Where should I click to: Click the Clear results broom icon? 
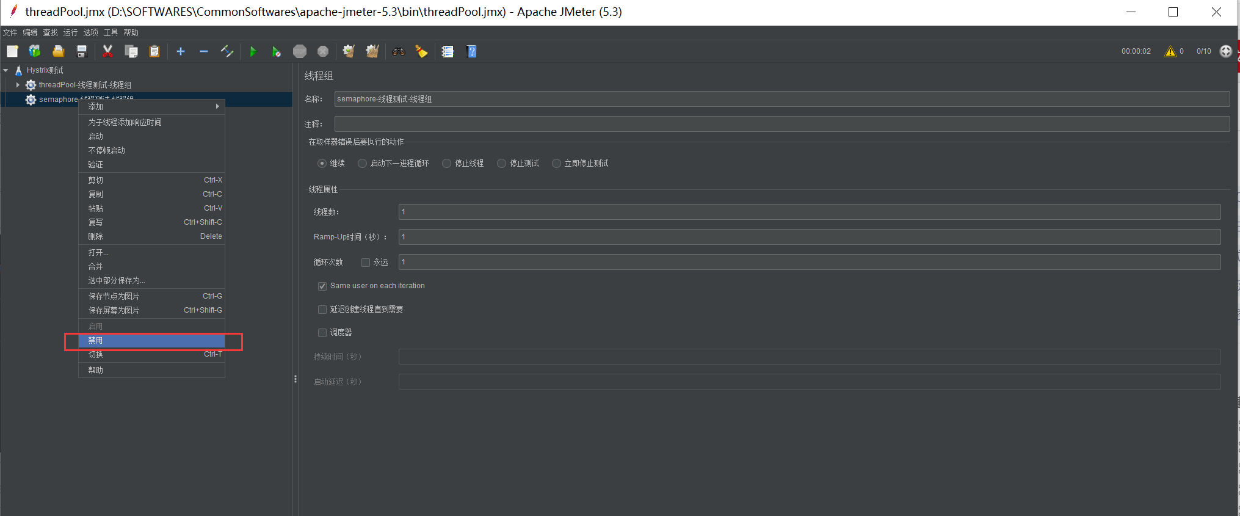[349, 51]
